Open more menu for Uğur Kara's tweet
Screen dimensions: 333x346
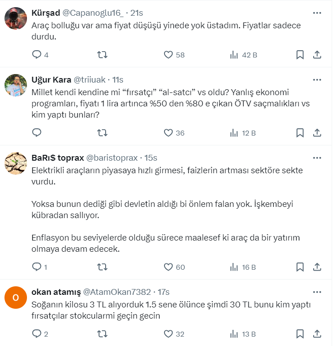click(317, 80)
